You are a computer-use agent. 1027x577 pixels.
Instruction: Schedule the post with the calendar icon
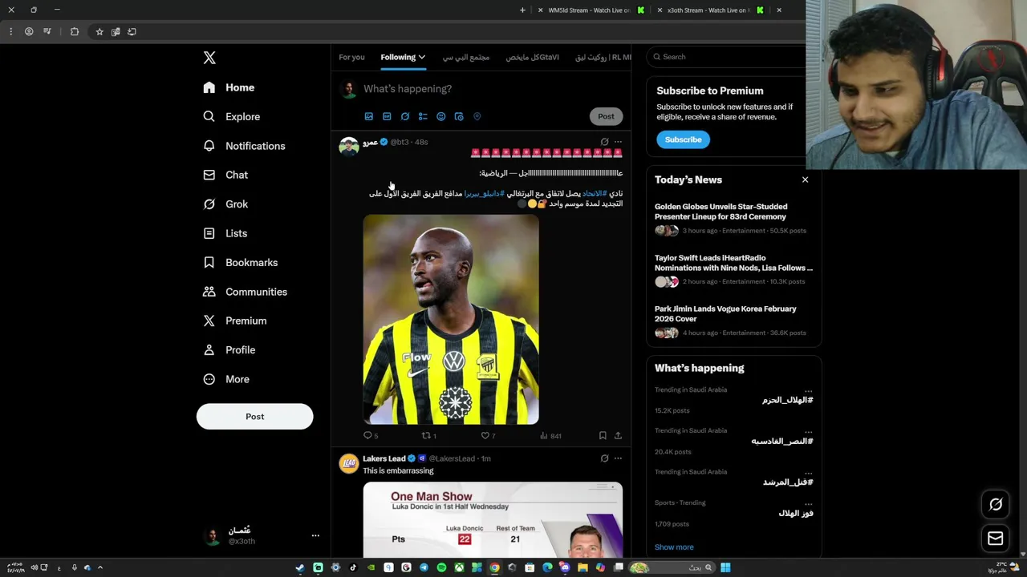coord(459,116)
